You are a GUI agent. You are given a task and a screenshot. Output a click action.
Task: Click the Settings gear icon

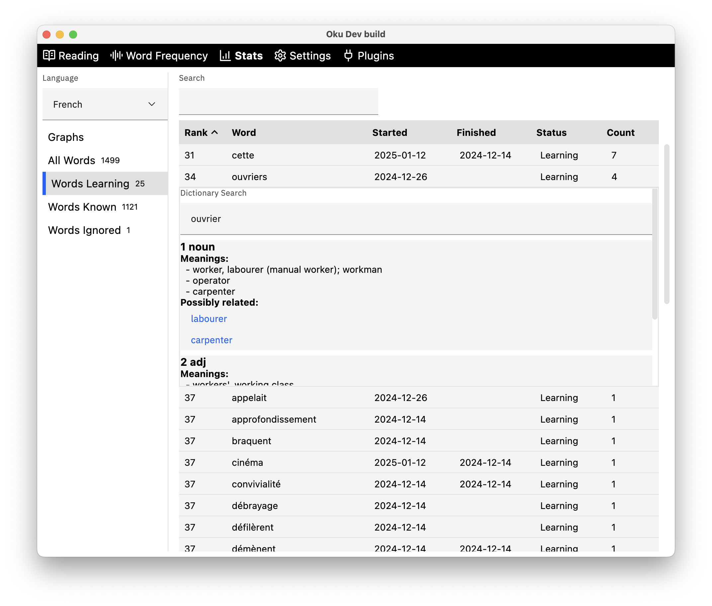(x=280, y=55)
